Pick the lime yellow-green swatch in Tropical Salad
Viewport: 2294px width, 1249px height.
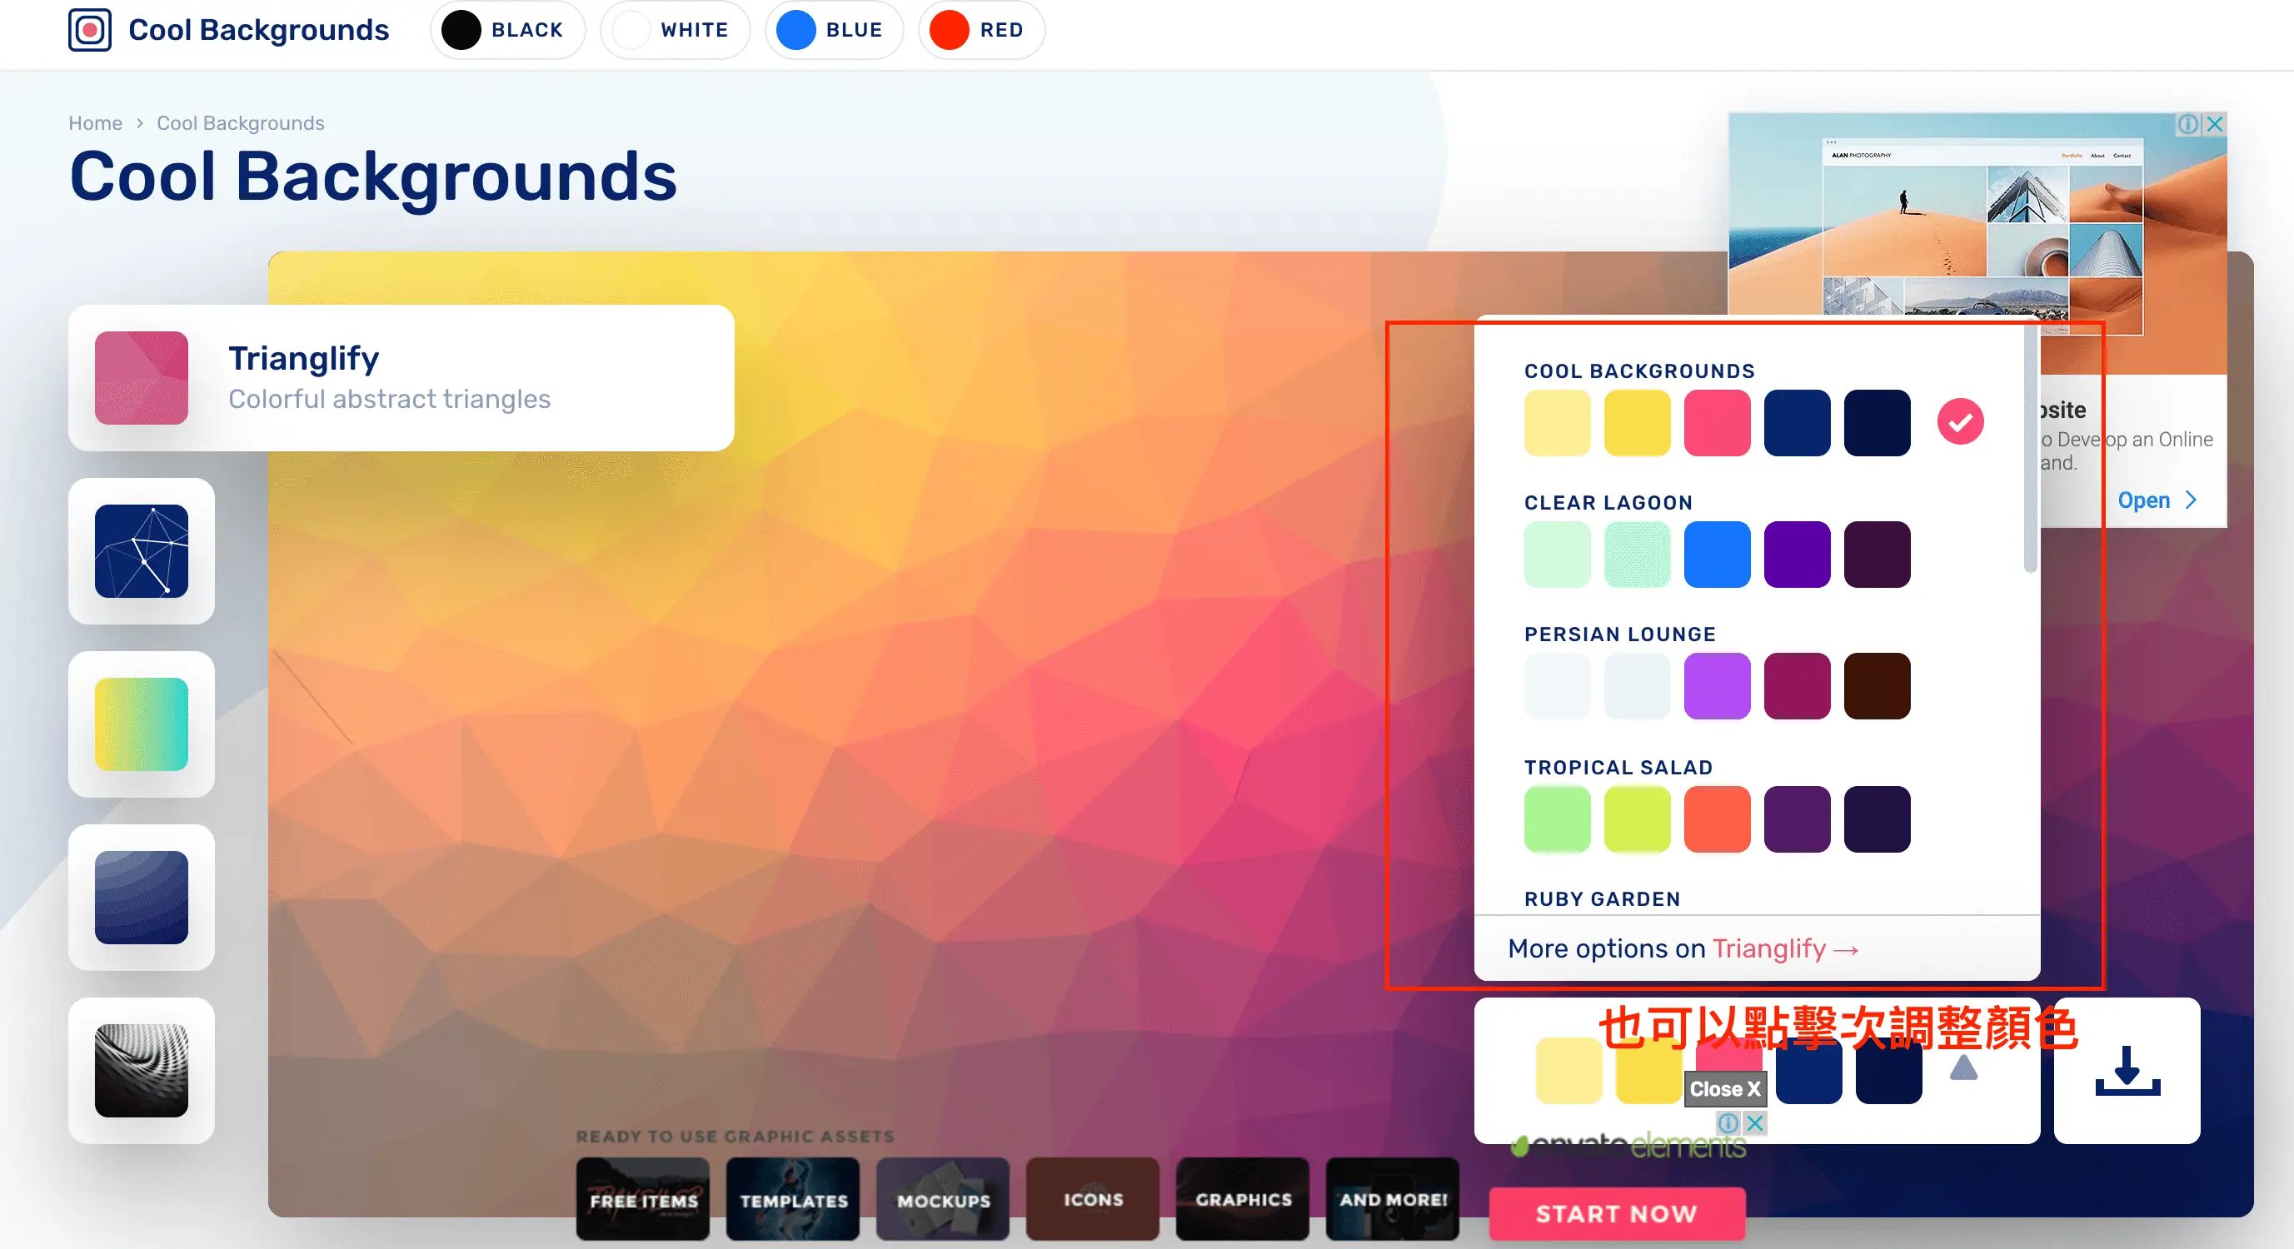tap(1637, 819)
